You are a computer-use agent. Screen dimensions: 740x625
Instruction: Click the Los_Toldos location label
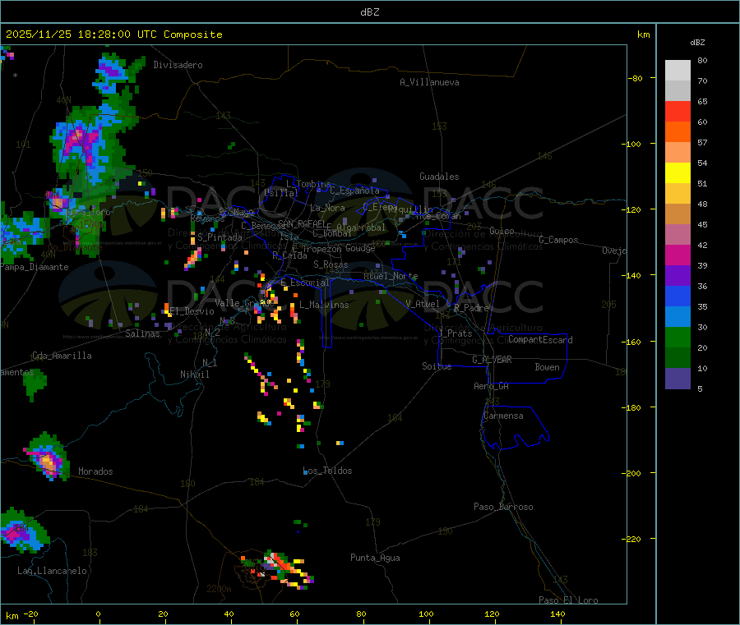coord(327,471)
